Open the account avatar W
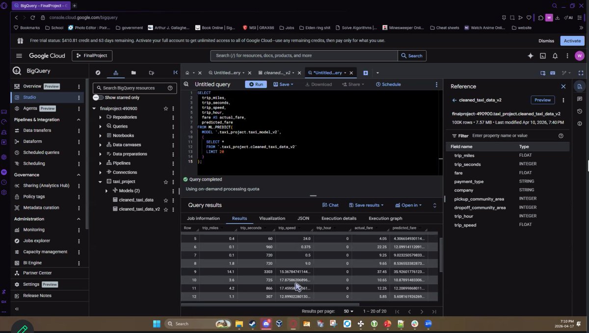589x333 pixels. coord(579,56)
